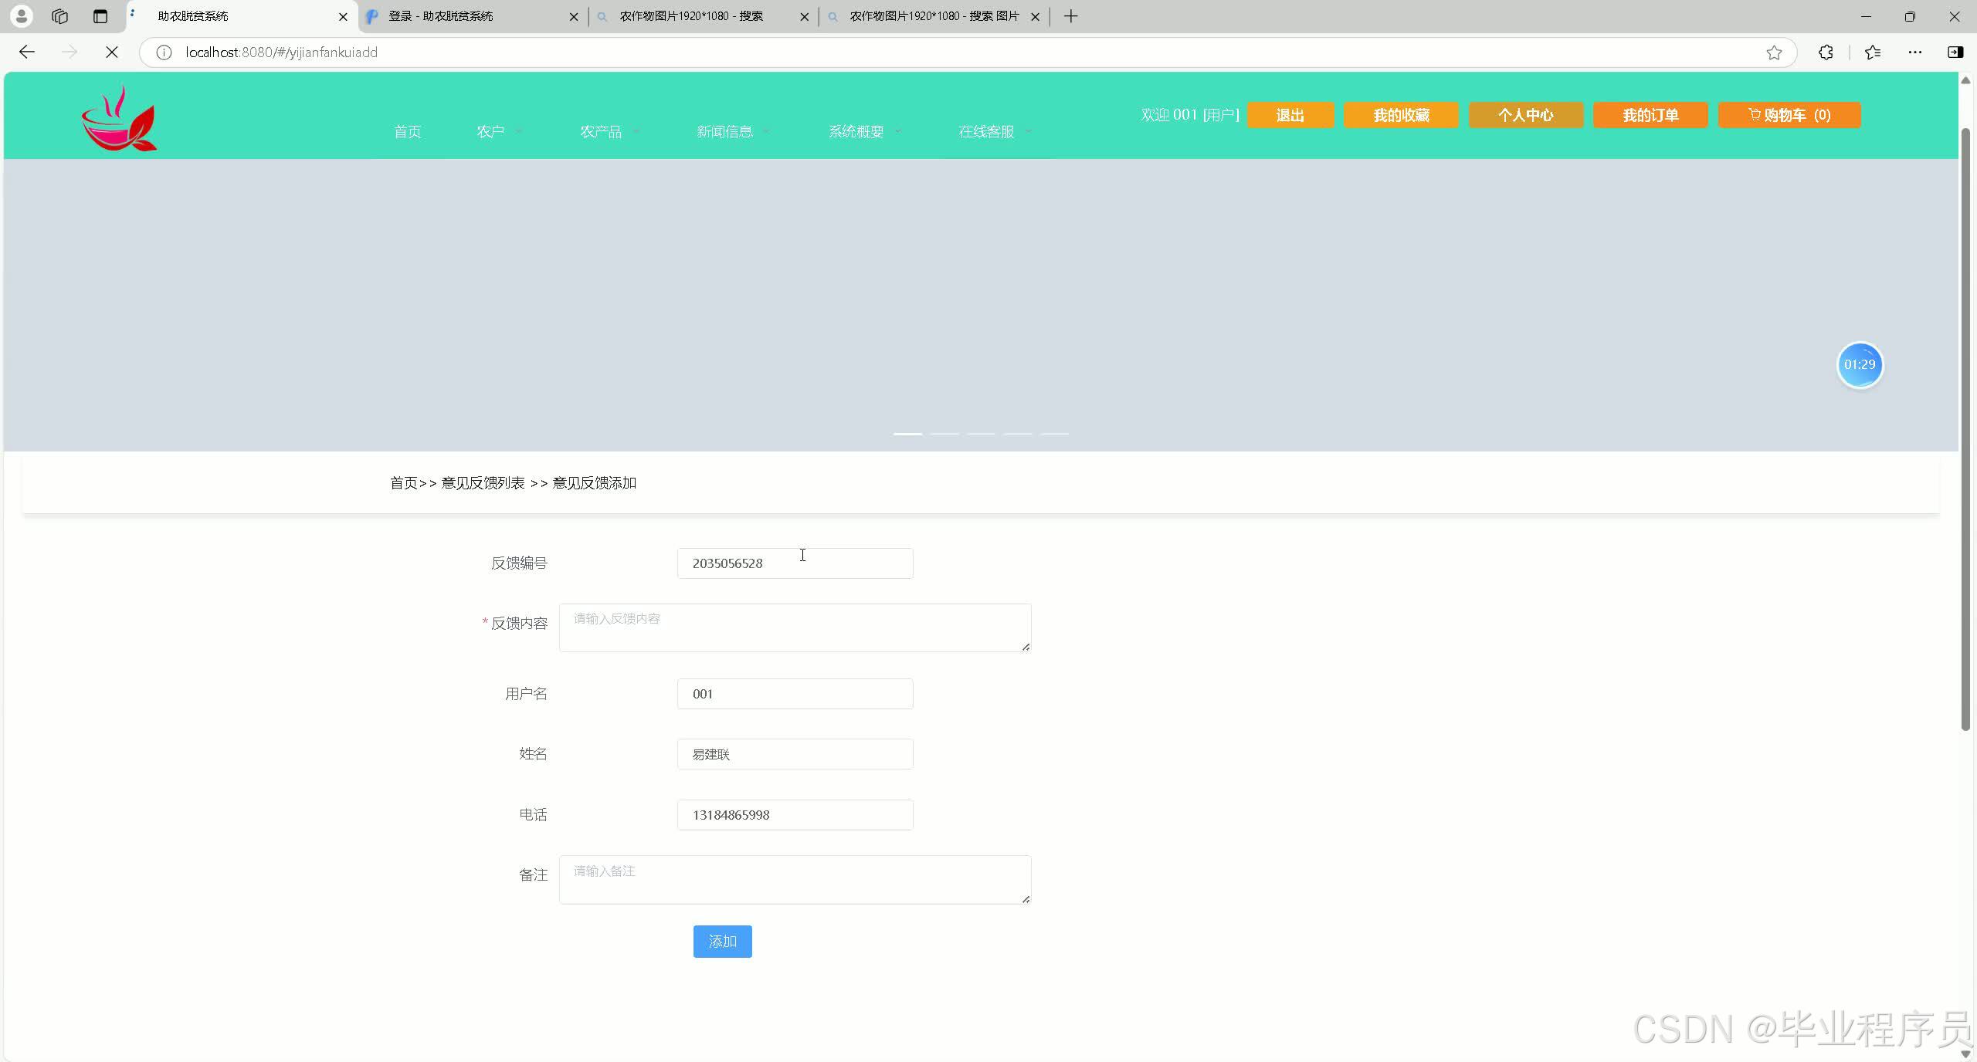This screenshot has width=1977, height=1062.
Task: Focus the 备注 textarea
Action: (795, 880)
